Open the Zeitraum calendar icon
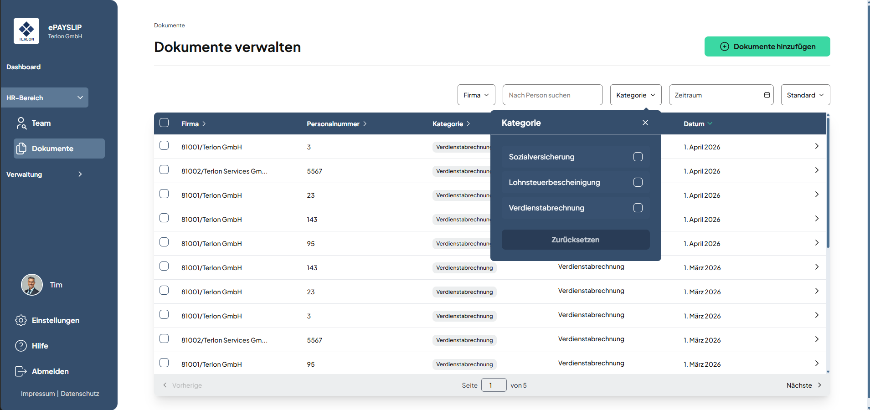Viewport: 870px width, 410px height. (x=767, y=95)
